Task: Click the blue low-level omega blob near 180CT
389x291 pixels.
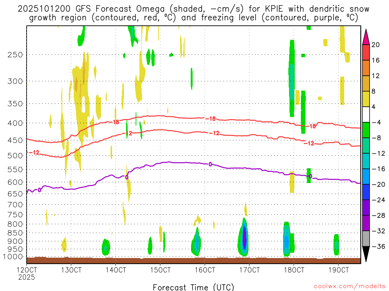Action: (x=287, y=239)
